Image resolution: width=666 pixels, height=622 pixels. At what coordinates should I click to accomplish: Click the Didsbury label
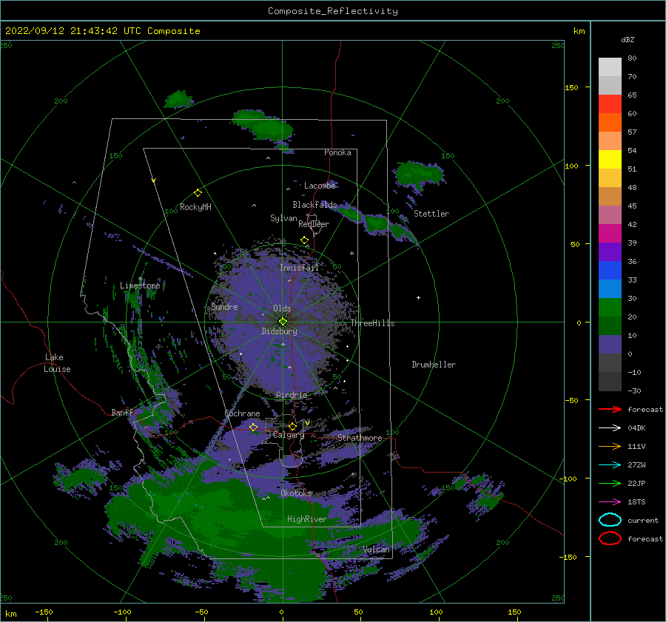(x=280, y=331)
